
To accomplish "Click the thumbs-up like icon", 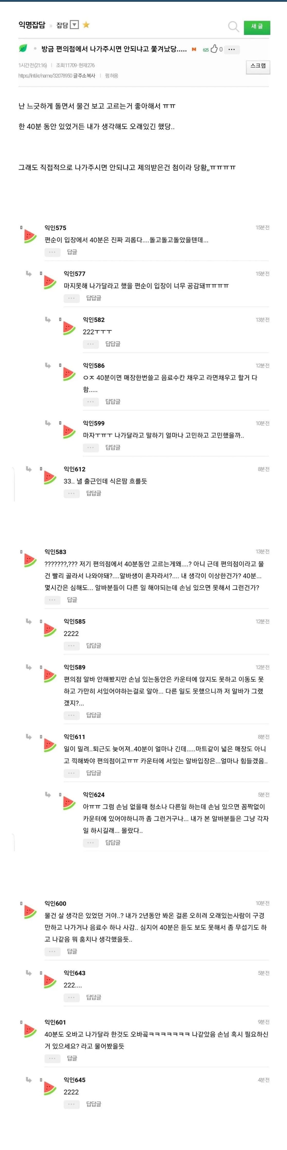I will 214,49.
